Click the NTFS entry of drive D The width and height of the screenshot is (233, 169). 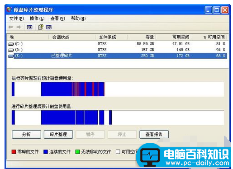[x=102, y=50]
